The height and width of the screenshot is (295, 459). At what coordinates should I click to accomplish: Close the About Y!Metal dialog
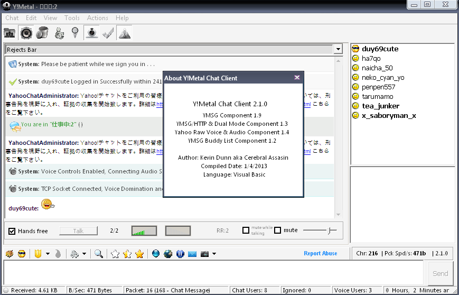[x=297, y=78]
